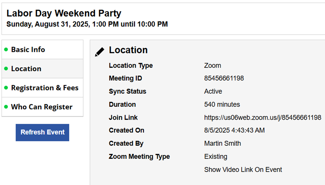
Task: Select the Location sidebar item
Action: tap(26, 69)
